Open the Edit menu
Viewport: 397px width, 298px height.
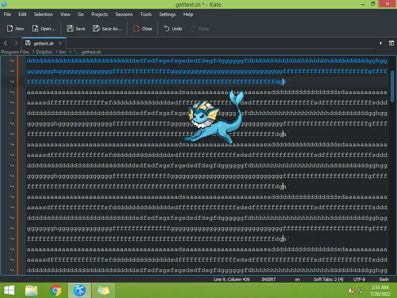(22, 14)
